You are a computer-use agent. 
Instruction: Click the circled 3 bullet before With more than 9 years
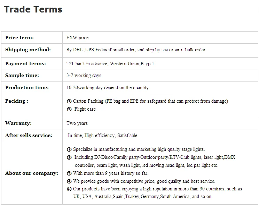69,173
